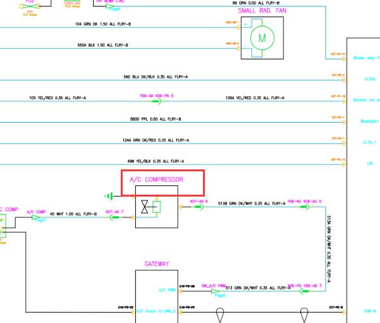Select wire label 104 GRN DK 1.50 ALL FLRY-B
Image resolution: width=380 pixels, height=323 pixels.
pos(103,24)
